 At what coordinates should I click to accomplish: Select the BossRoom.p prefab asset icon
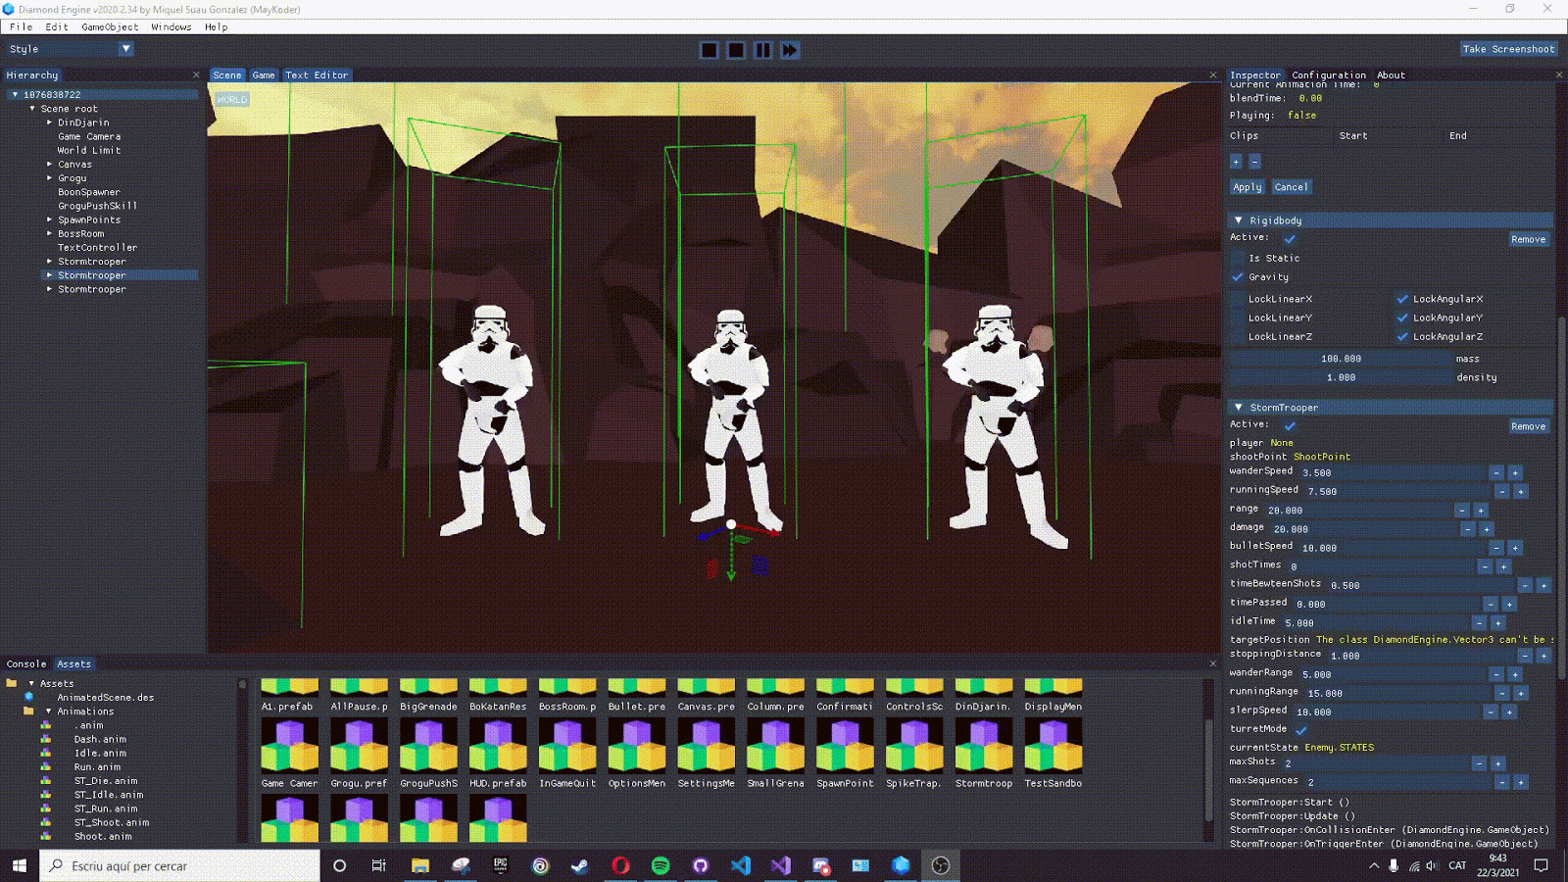[567, 689]
